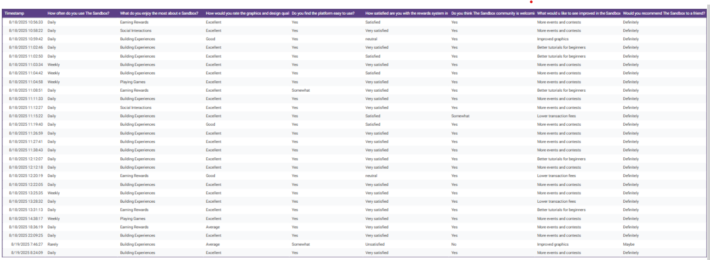Click timestamp 8/18/2025 11:27:41
Image resolution: width=710 pixels, height=260 pixels.
click(26, 142)
